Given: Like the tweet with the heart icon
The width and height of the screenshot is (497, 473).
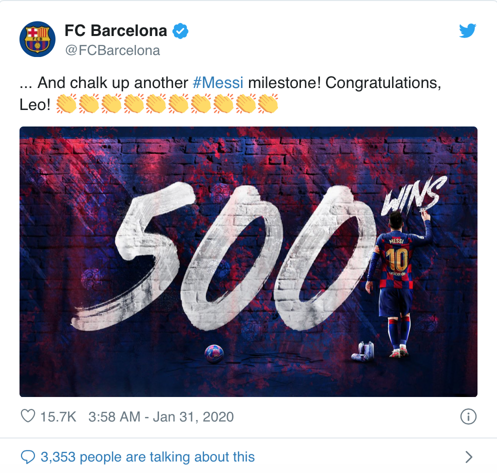Looking at the screenshot, I should (x=28, y=416).
